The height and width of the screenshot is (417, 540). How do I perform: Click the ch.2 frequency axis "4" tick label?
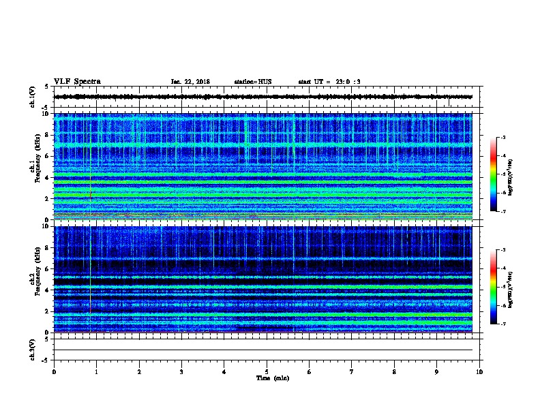(47, 290)
